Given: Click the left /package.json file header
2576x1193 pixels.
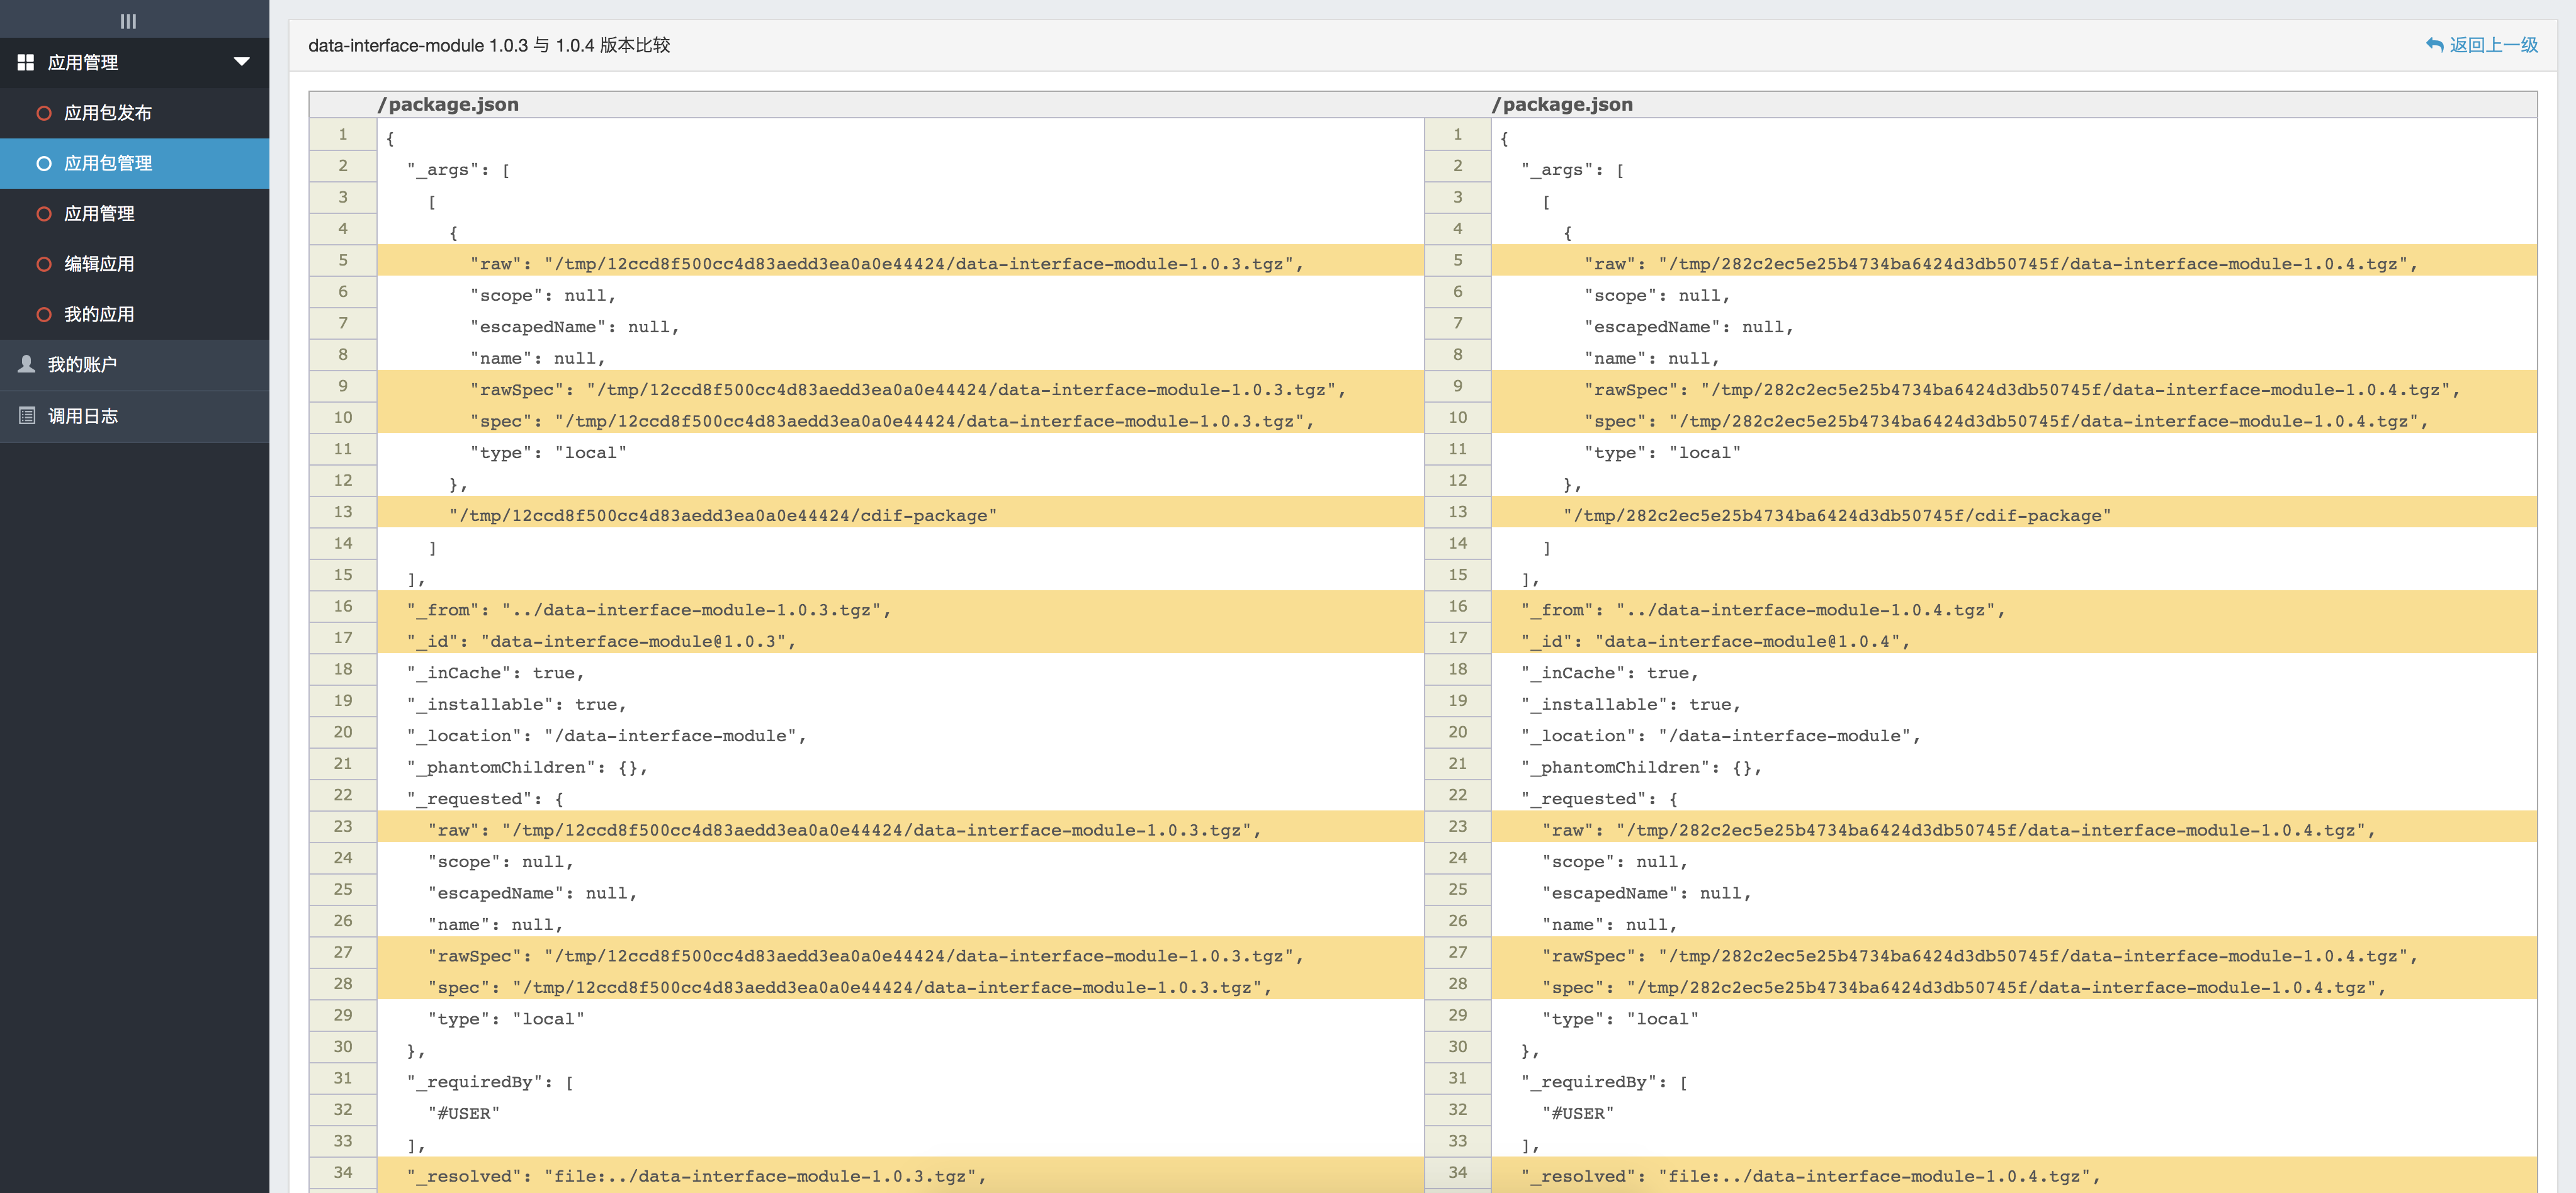Looking at the screenshot, I should point(448,104).
